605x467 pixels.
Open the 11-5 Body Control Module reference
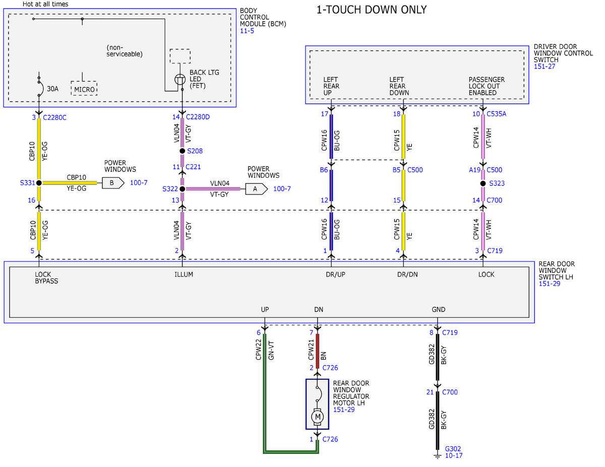click(x=247, y=31)
